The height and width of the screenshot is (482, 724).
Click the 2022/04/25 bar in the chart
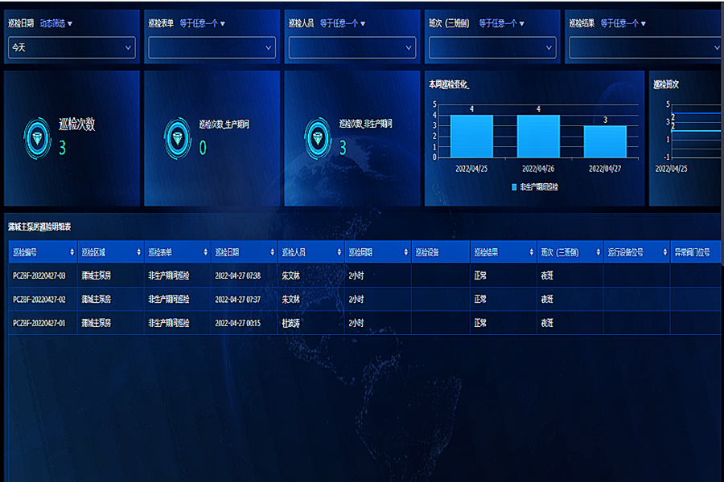(x=471, y=136)
